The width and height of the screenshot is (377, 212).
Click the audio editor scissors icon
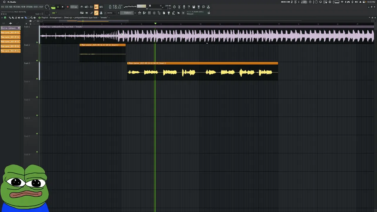[x=179, y=7]
